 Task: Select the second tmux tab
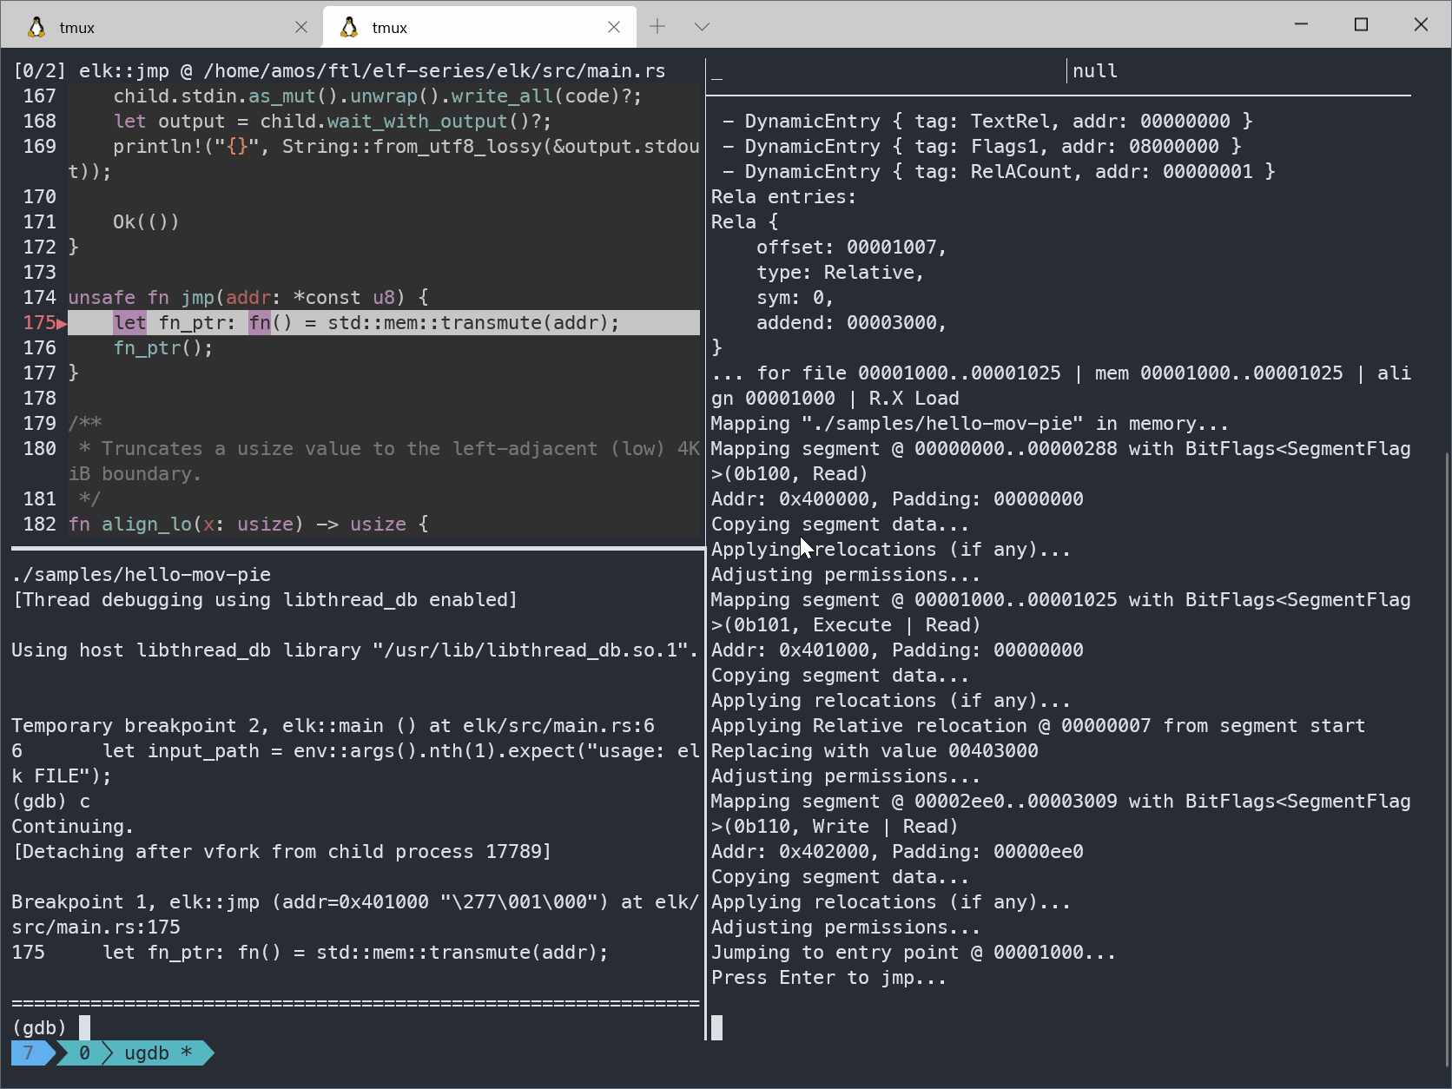[469, 27]
